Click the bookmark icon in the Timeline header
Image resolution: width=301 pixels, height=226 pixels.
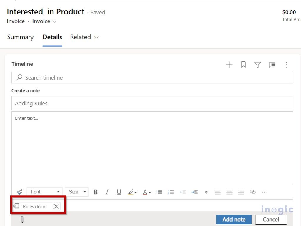pyautogui.click(x=243, y=65)
